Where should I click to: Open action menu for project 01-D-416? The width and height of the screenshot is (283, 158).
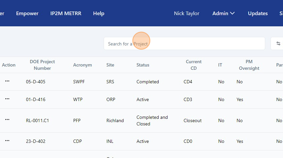(x=7, y=99)
